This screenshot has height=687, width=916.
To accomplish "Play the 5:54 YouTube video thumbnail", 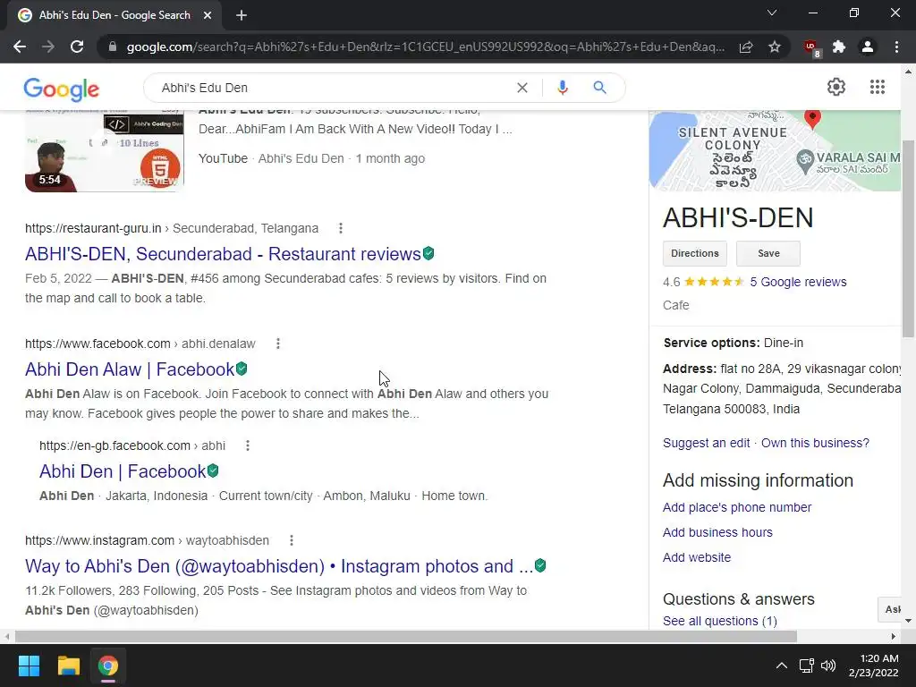I will (105, 150).
